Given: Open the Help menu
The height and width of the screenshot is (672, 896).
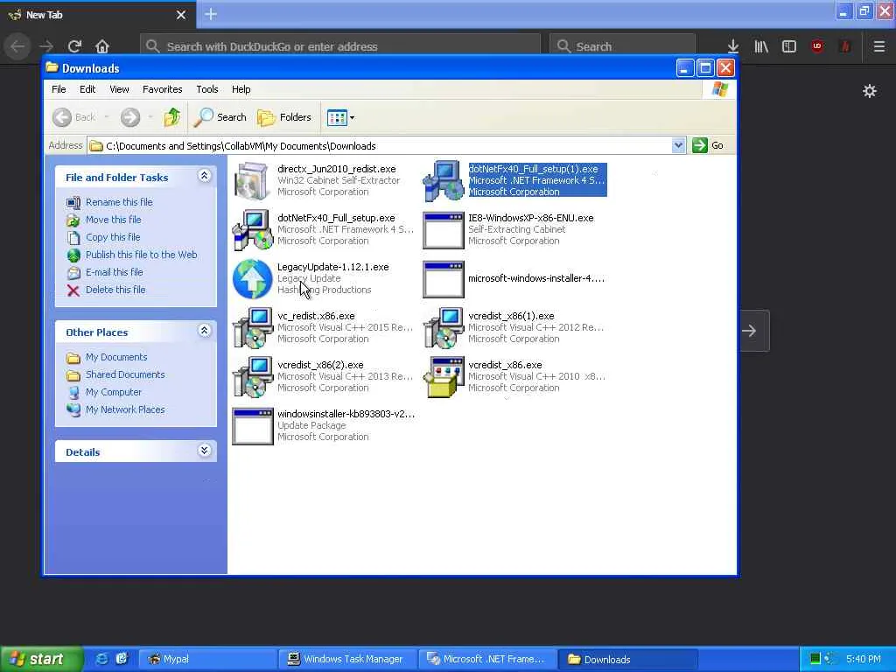Looking at the screenshot, I should pyautogui.click(x=241, y=89).
